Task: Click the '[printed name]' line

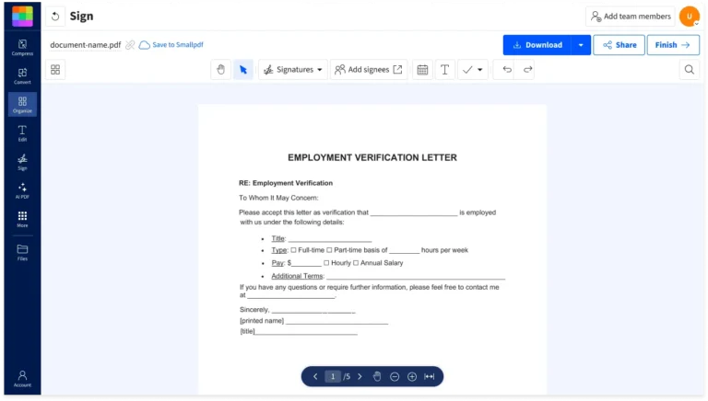Action: (336, 321)
